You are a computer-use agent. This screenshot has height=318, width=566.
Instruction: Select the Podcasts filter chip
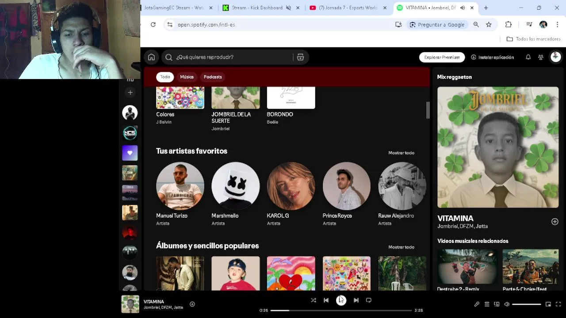point(213,77)
